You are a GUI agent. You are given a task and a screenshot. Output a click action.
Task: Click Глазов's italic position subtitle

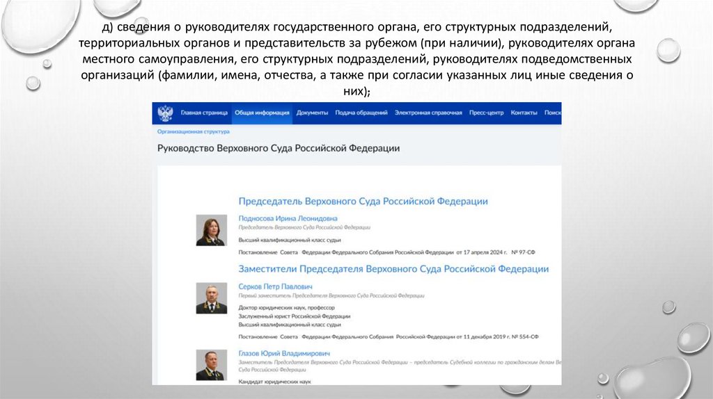coord(400,366)
